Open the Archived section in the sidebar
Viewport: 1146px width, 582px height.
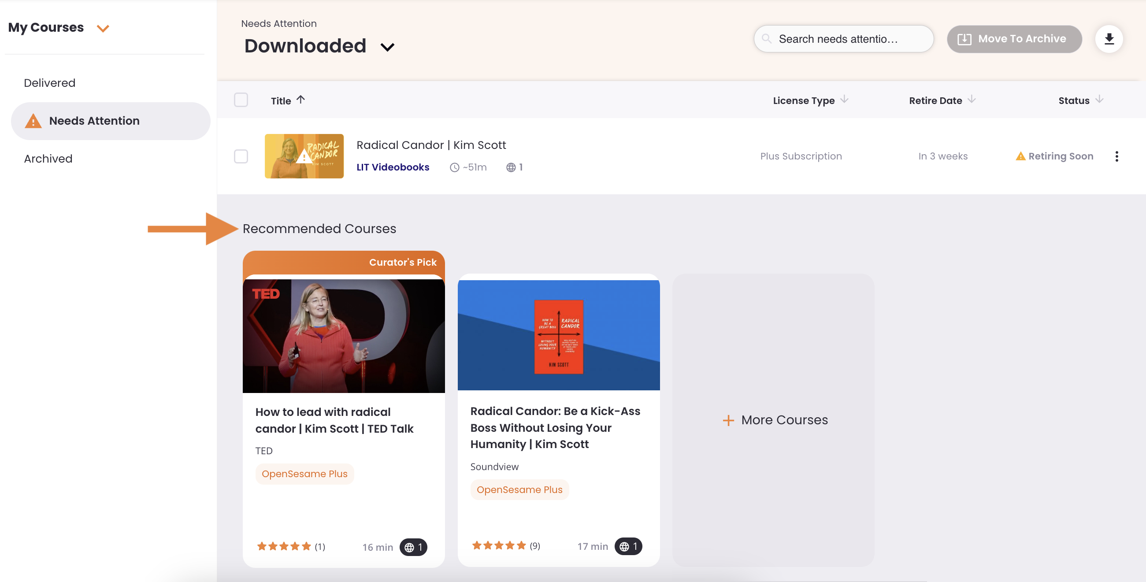click(x=48, y=159)
